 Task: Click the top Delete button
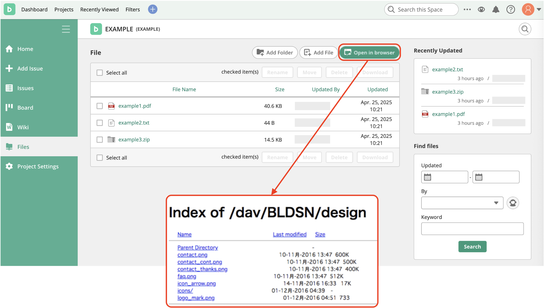coord(339,72)
